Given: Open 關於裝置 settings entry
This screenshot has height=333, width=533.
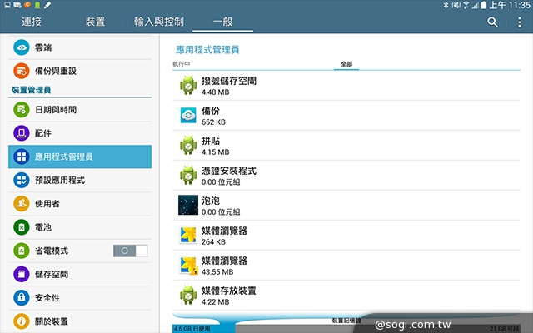Looking at the screenshot, I should pyautogui.click(x=80, y=321).
